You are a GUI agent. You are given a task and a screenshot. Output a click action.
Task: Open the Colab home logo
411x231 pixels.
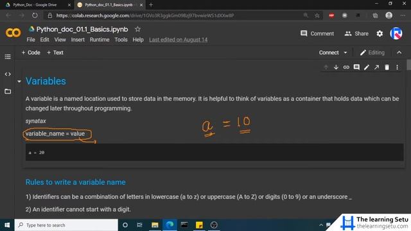[x=13, y=33]
